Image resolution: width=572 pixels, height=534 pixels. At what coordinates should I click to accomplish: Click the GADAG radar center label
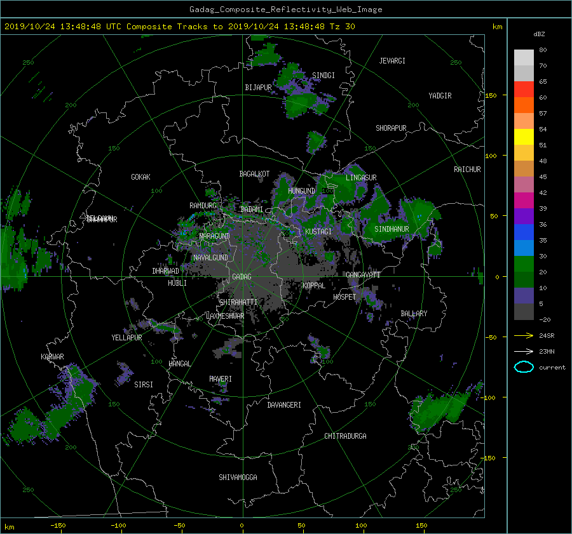[242, 277]
